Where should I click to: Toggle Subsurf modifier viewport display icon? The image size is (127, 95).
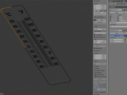(126, 30)
